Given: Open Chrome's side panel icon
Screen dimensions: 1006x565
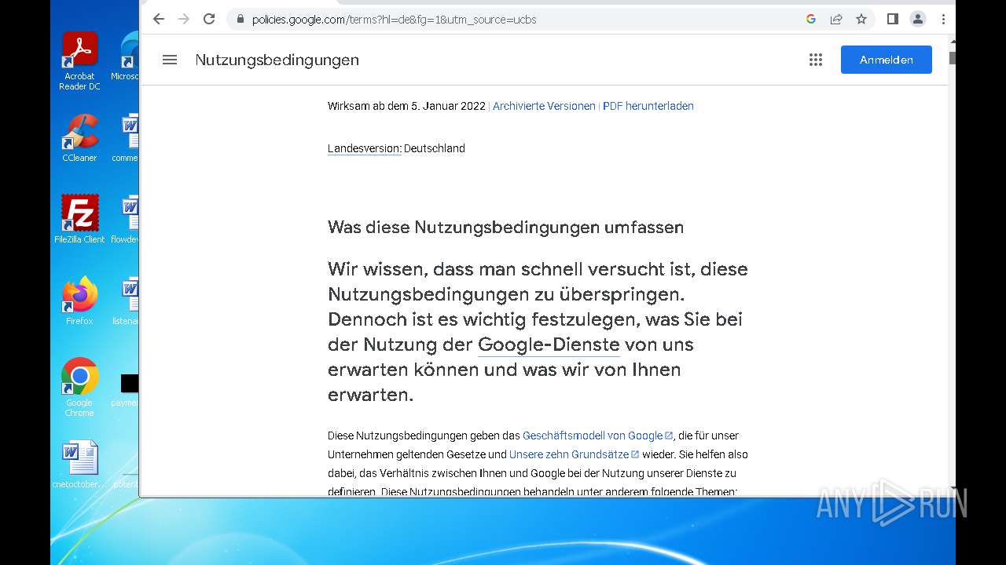Looking at the screenshot, I should tap(893, 19).
